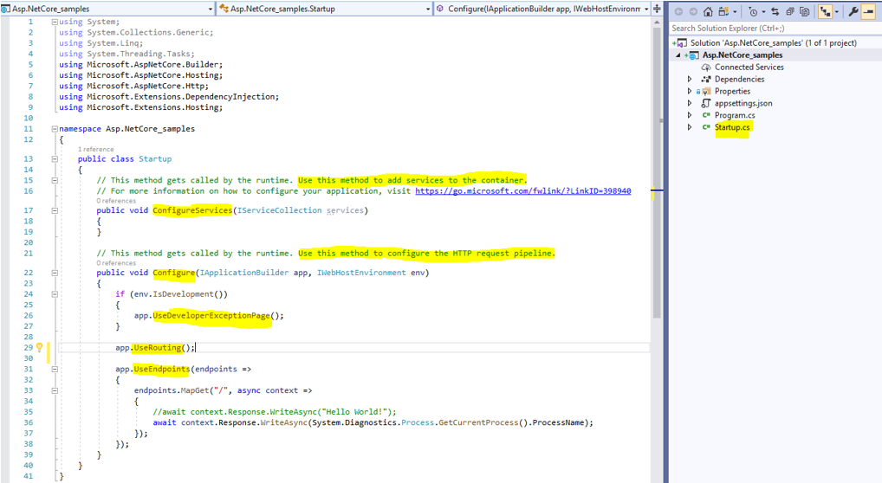
Task: Click in the Search Solution Explorer box
Action: [x=775, y=28]
